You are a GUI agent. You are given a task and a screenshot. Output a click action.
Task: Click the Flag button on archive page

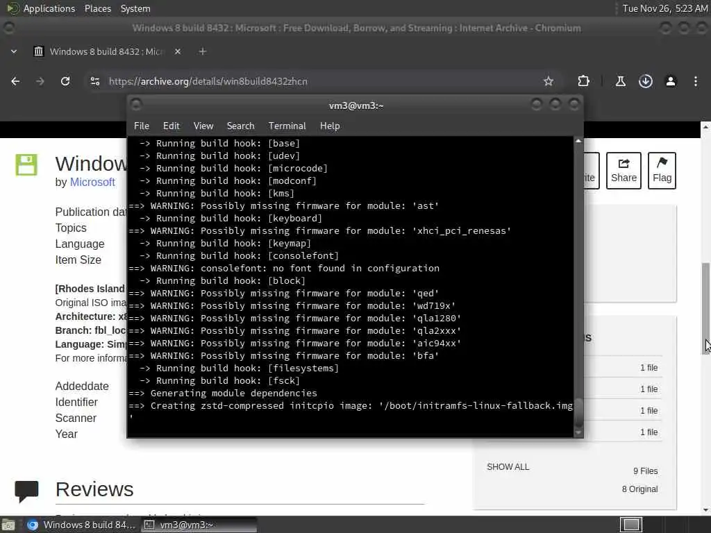[x=662, y=171]
